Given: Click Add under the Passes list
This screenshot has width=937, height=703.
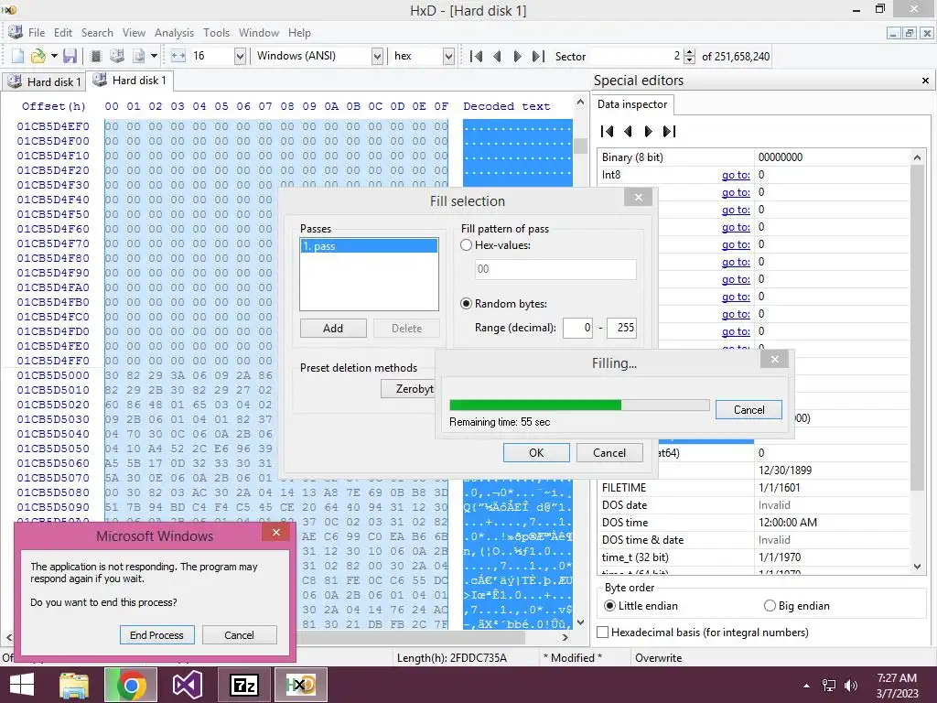Looking at the screenshot, I should (x=333, y=329).
